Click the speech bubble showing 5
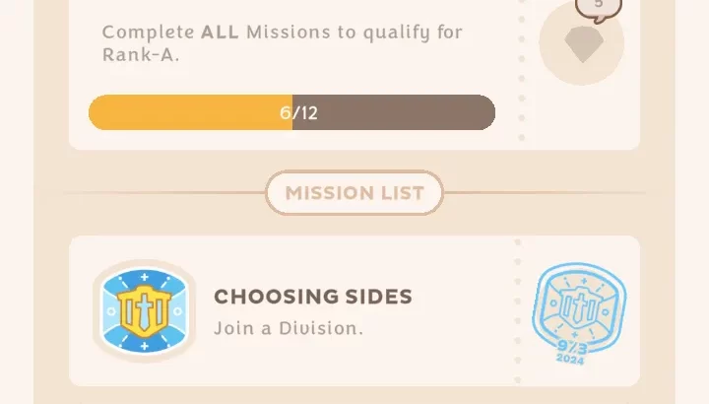This screenshot has width=709, height=404. pyautogui.click(x=598, y=6)
